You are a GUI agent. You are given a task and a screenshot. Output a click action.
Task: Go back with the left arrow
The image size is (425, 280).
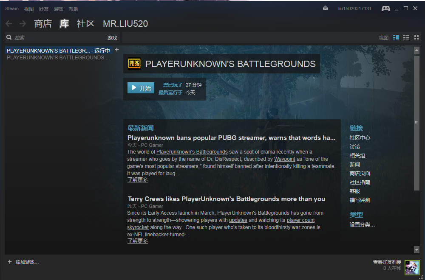[x=9, y=23]
